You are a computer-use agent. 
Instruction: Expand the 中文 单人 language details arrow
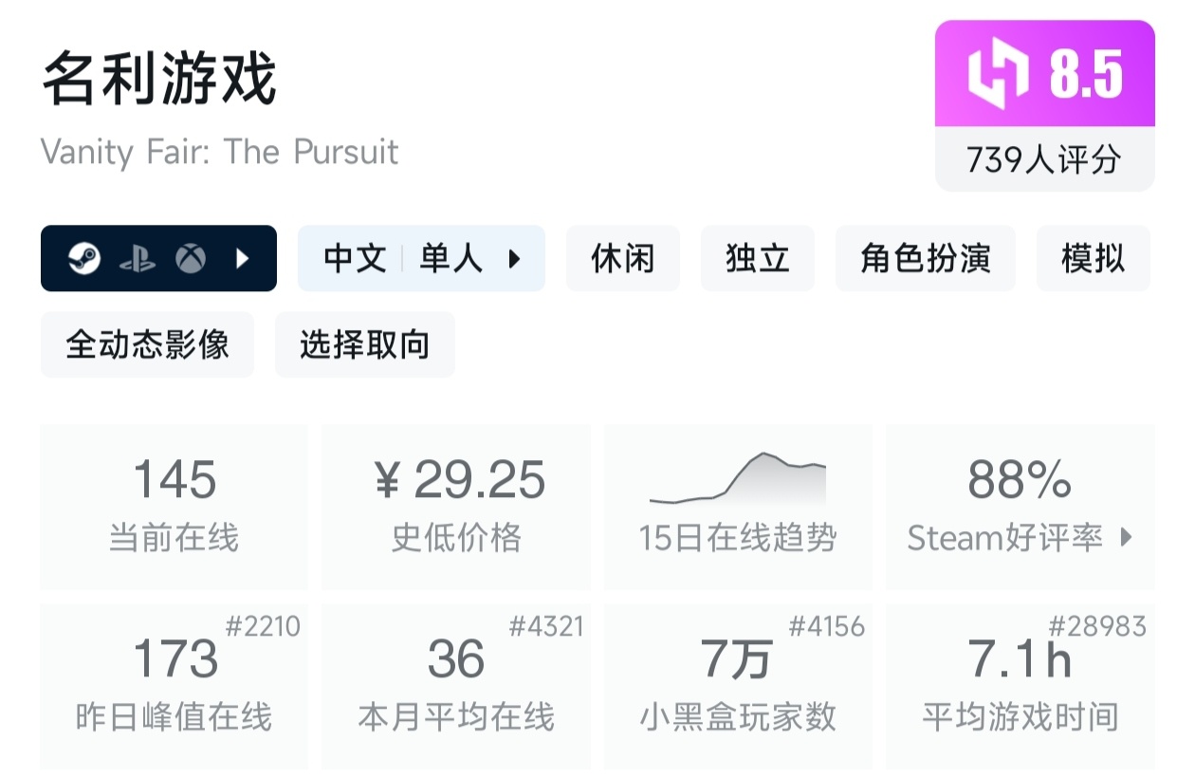[x=515, y=258]
